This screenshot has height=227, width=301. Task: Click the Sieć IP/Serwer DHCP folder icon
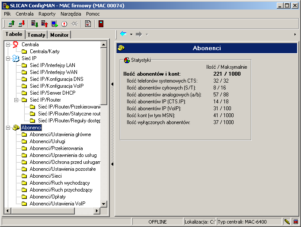tap(24, 93)
